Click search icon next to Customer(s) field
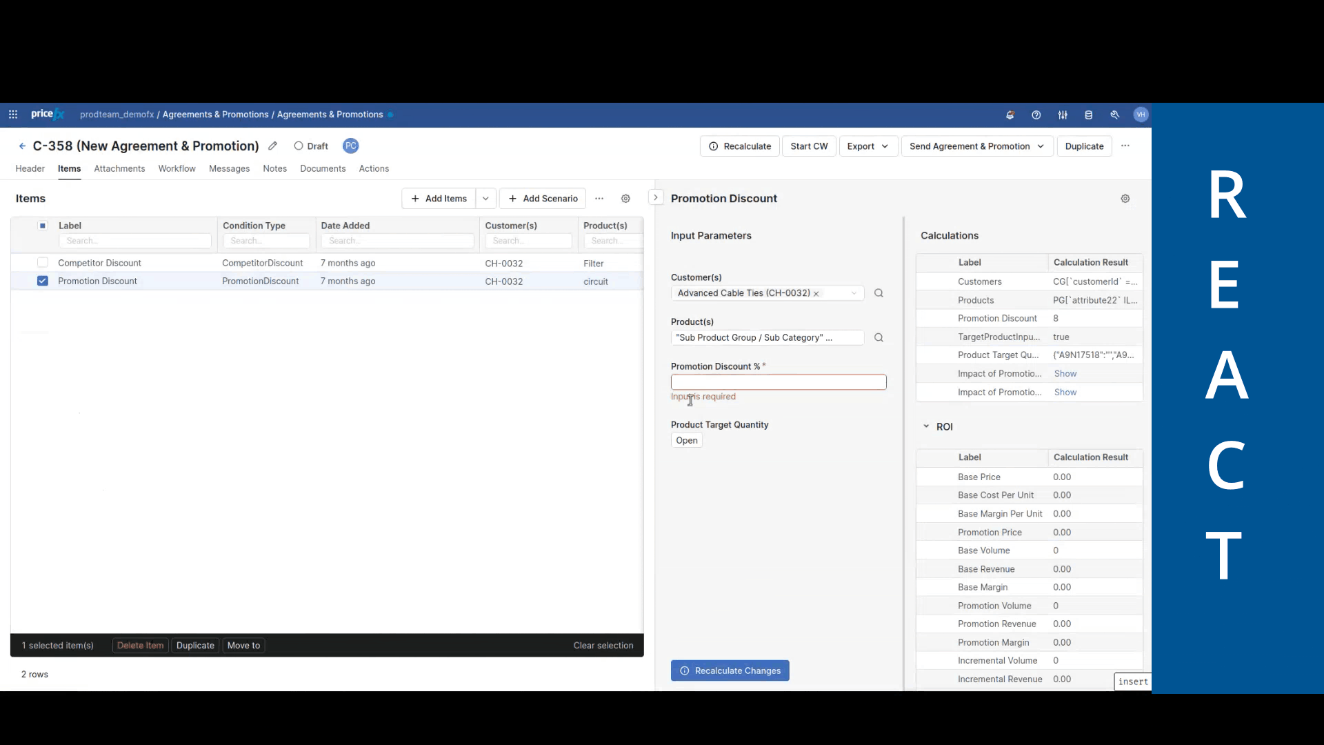Viewport: 1324px width, 745px height. 879,293
